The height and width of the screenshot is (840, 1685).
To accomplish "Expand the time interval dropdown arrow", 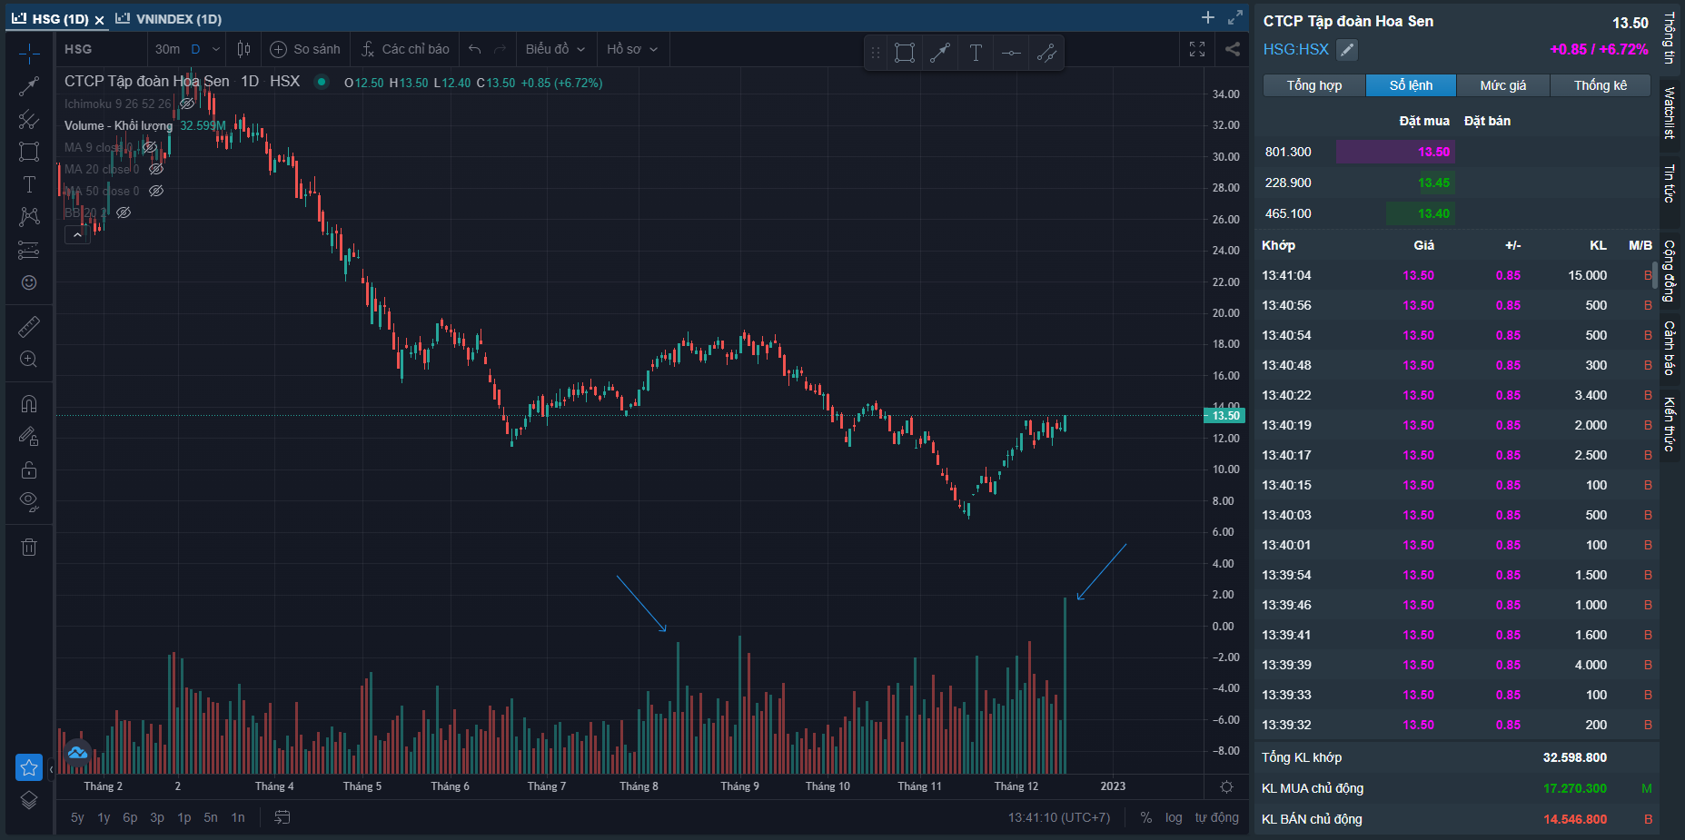I will (x=216, y=49).
